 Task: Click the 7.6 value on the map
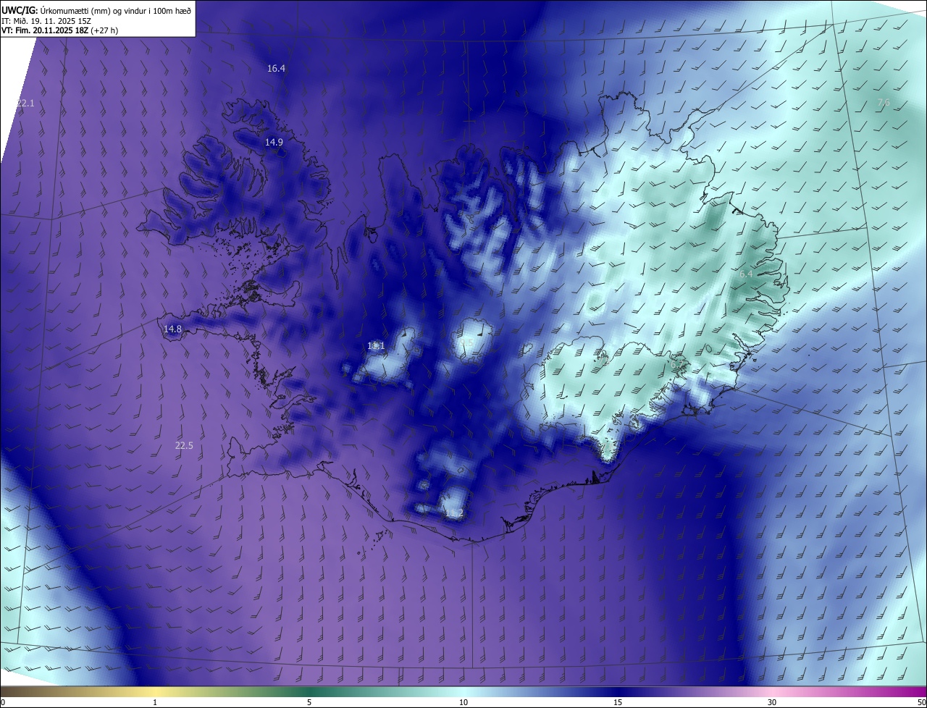[883, 103]
